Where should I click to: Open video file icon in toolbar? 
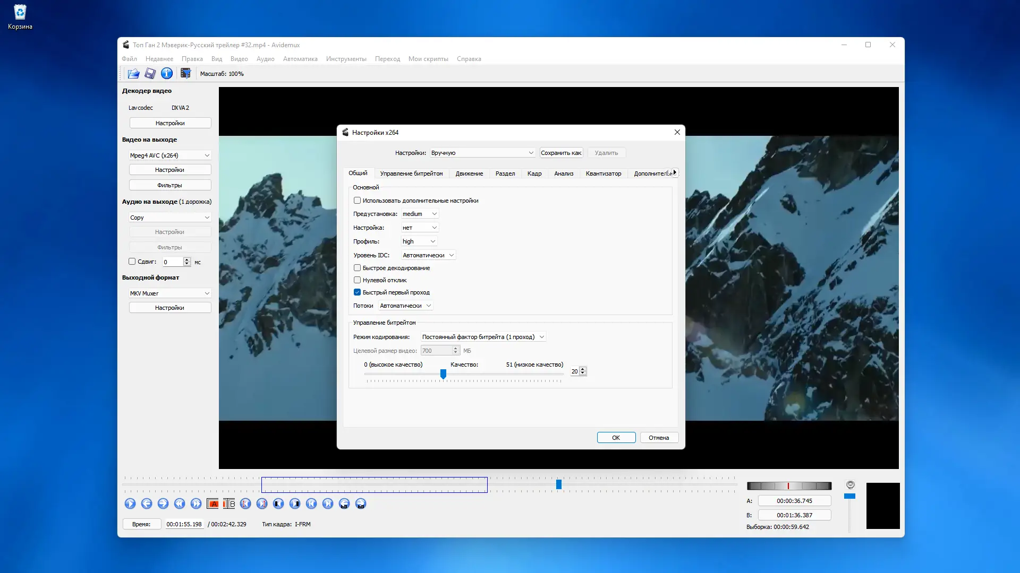133,74
